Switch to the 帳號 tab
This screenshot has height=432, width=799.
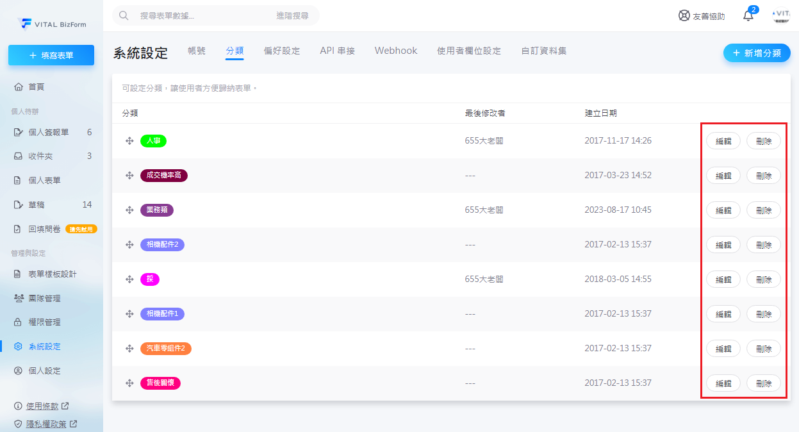click(197, 51)
